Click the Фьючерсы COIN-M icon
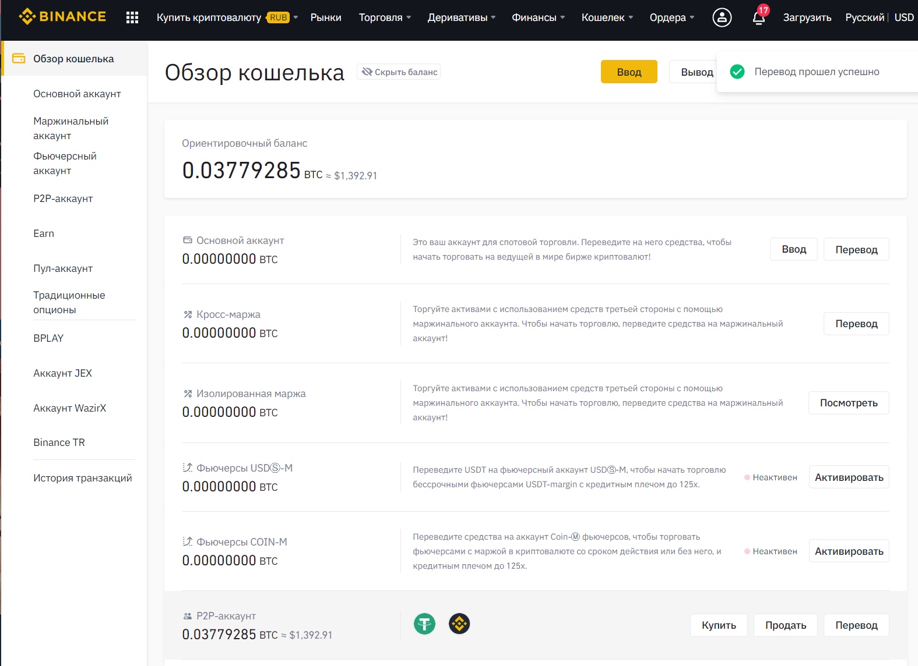 pyautogui.click(x=188, y=541)
